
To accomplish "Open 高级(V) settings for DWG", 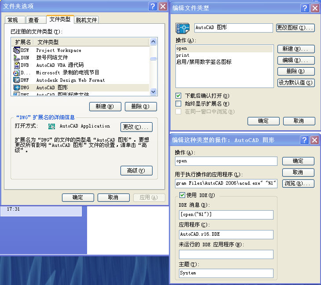I will point(136,171).
